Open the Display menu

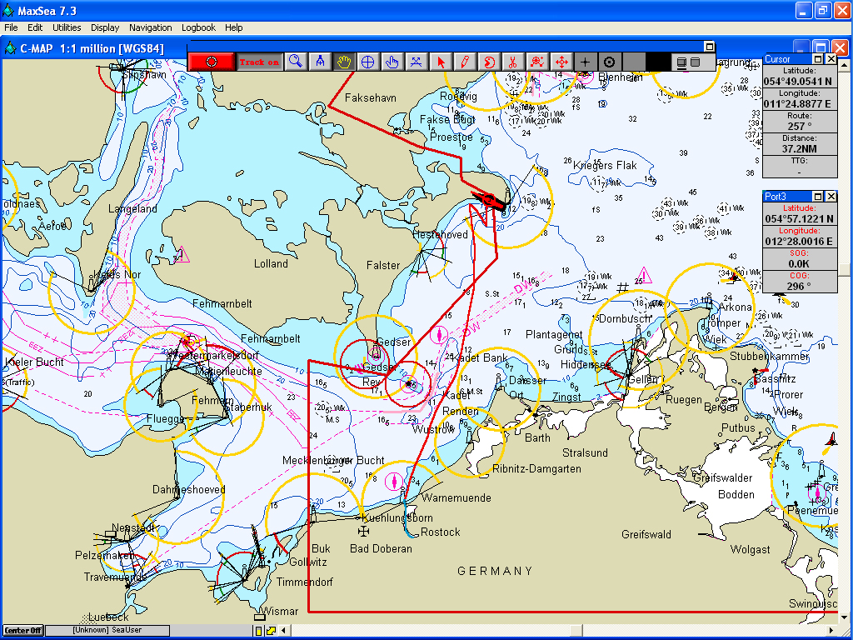coord(105,27)
